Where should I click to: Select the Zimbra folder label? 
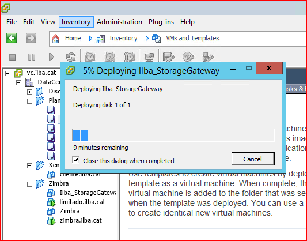[59, 183]
